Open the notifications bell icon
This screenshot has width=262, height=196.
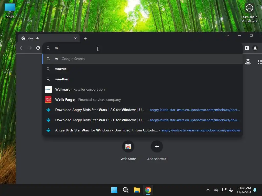click(x=255, y=190)
